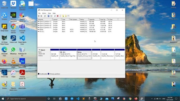Open Google Chrome from the taskbar

tap(130, 98)
